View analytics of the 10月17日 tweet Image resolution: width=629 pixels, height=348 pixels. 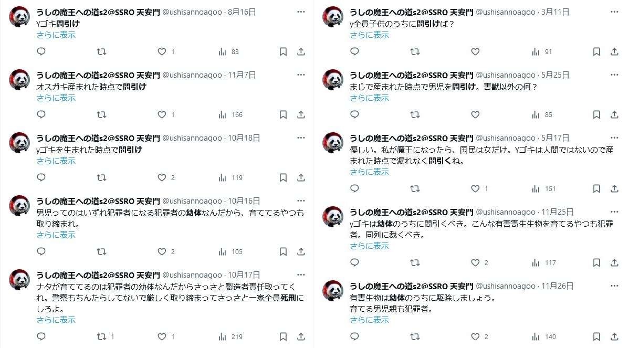[x=230, y=337]
